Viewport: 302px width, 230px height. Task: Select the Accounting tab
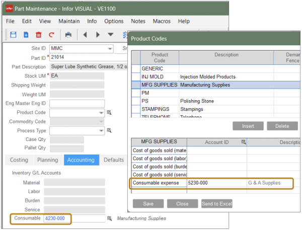82,160
